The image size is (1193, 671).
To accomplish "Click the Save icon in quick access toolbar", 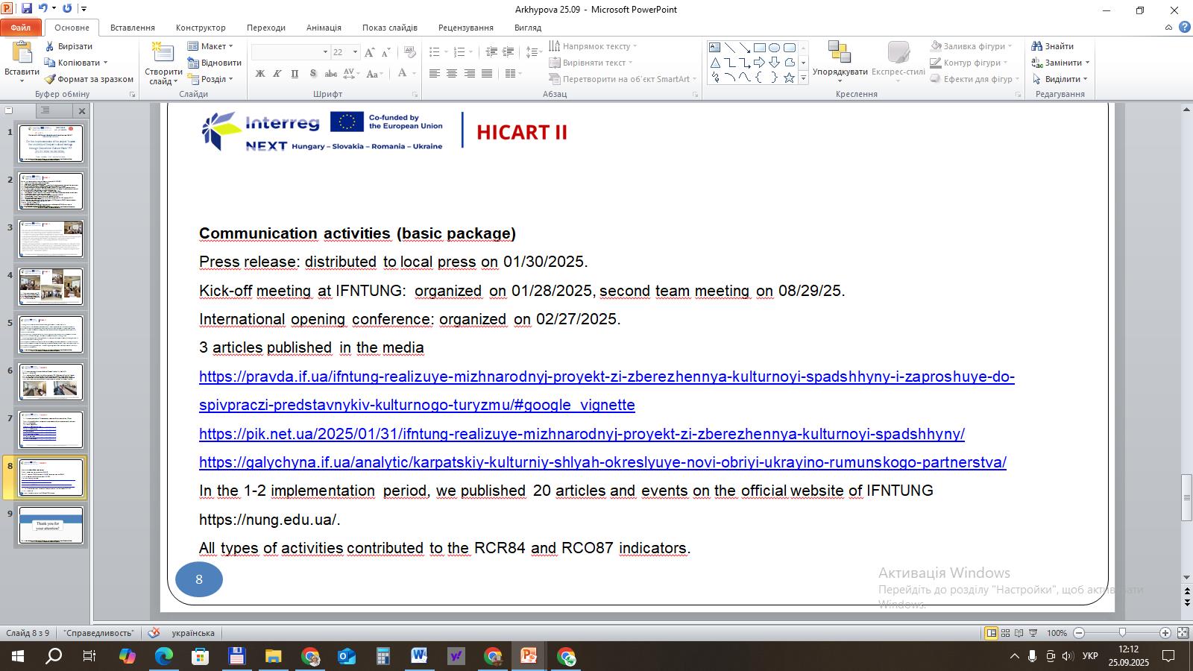I will click(27, 9).
